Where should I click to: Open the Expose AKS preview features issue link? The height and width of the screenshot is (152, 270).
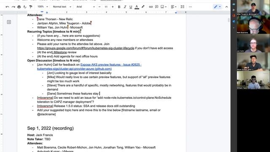111,65
